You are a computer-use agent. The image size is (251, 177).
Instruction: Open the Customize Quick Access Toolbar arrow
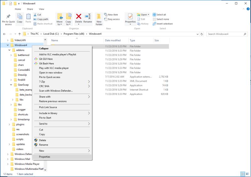point(19,3)
